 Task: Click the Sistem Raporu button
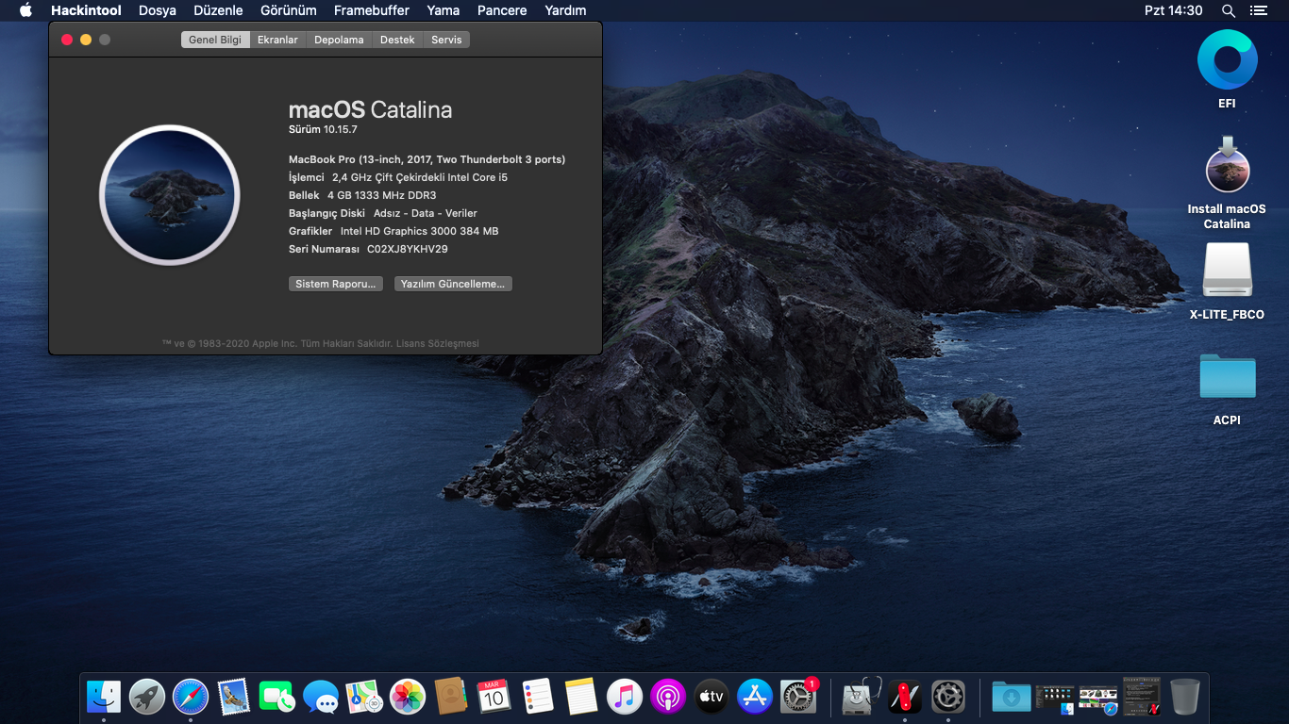click(335, 284)
